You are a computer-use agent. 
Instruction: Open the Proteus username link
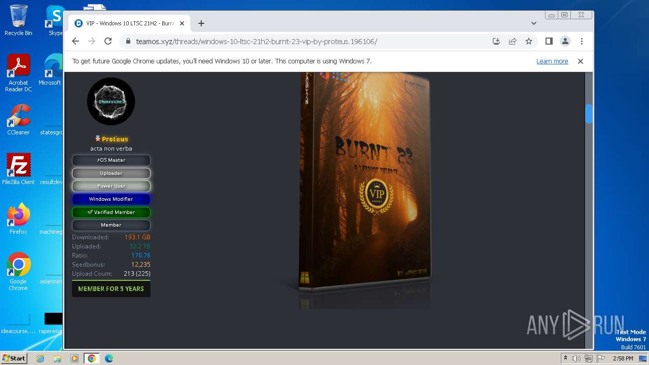coord(115,139)
